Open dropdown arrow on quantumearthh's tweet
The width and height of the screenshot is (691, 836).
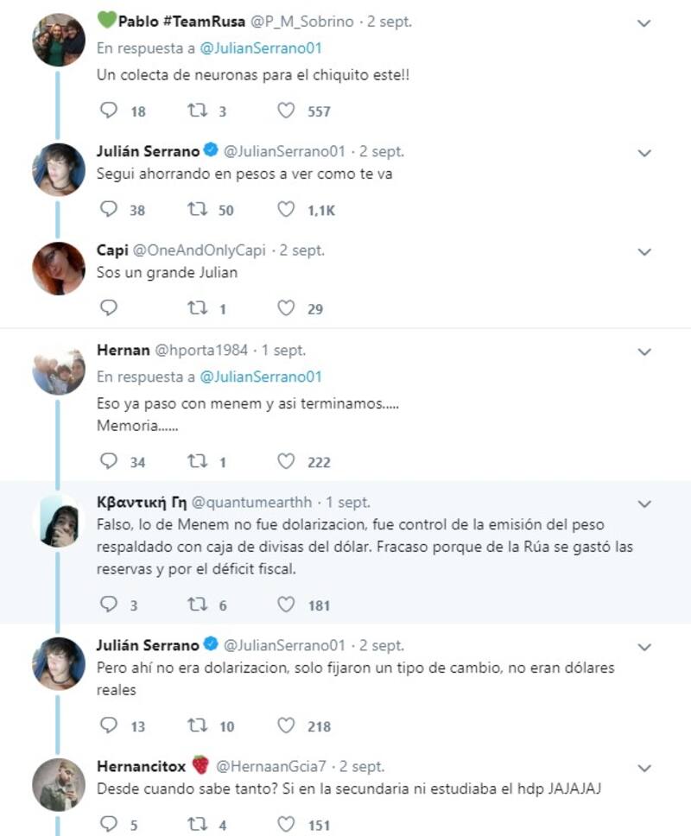coord(643,503)
